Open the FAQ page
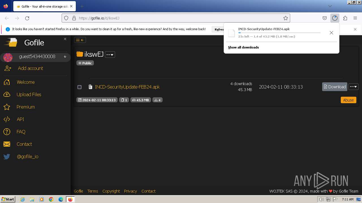This screenshot has height=203, width=362. [21, 132]
